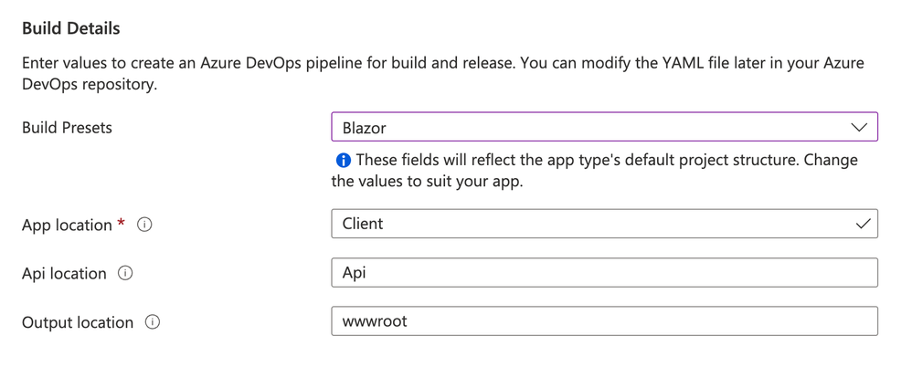The image size is (912, 367).
Task: Click the blue info icon in the hint
Action: click(x=344, y=161)
